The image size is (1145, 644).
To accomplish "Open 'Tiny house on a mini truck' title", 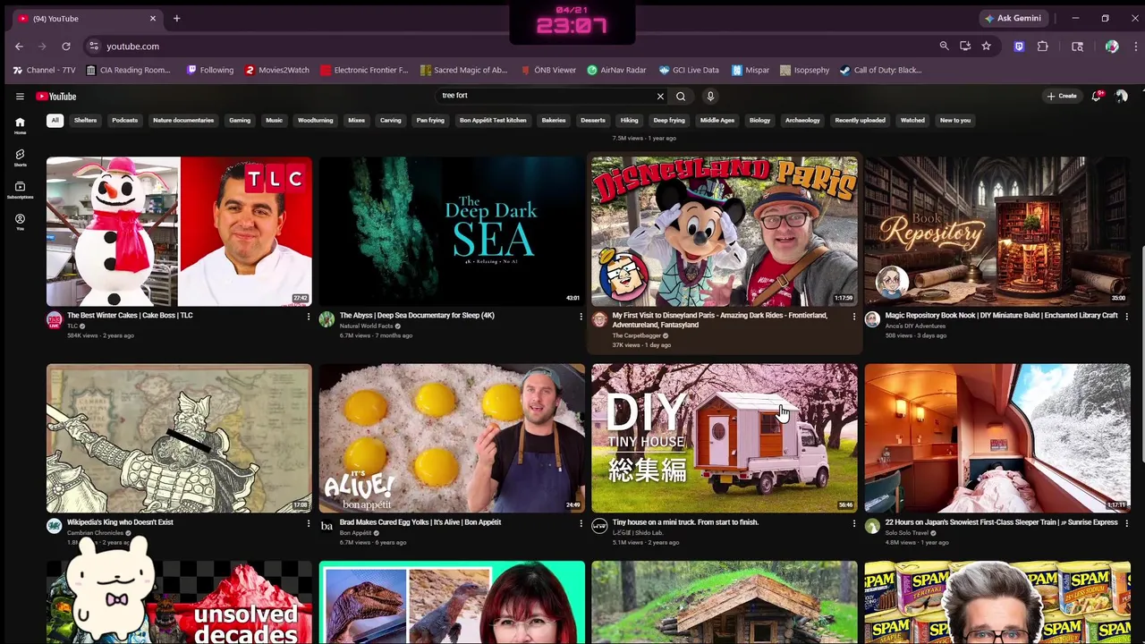I will pyautogui.click(x=685, y=522).
